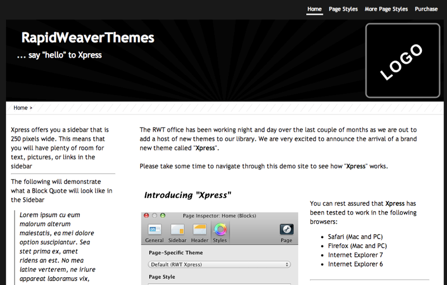Click the RapidWeaverThemes site title
The width and height of the screenshot is (447, 285).
click(88, 38)
